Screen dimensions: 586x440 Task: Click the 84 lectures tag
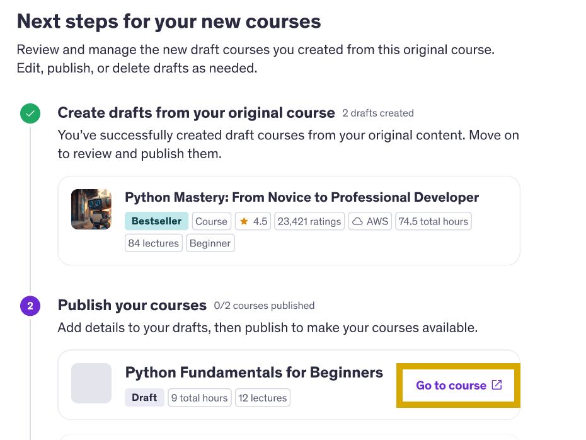154,243
